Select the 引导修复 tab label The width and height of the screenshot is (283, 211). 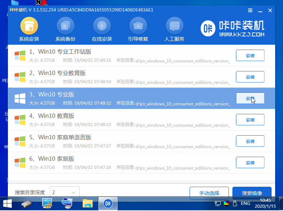coord(138,39)
